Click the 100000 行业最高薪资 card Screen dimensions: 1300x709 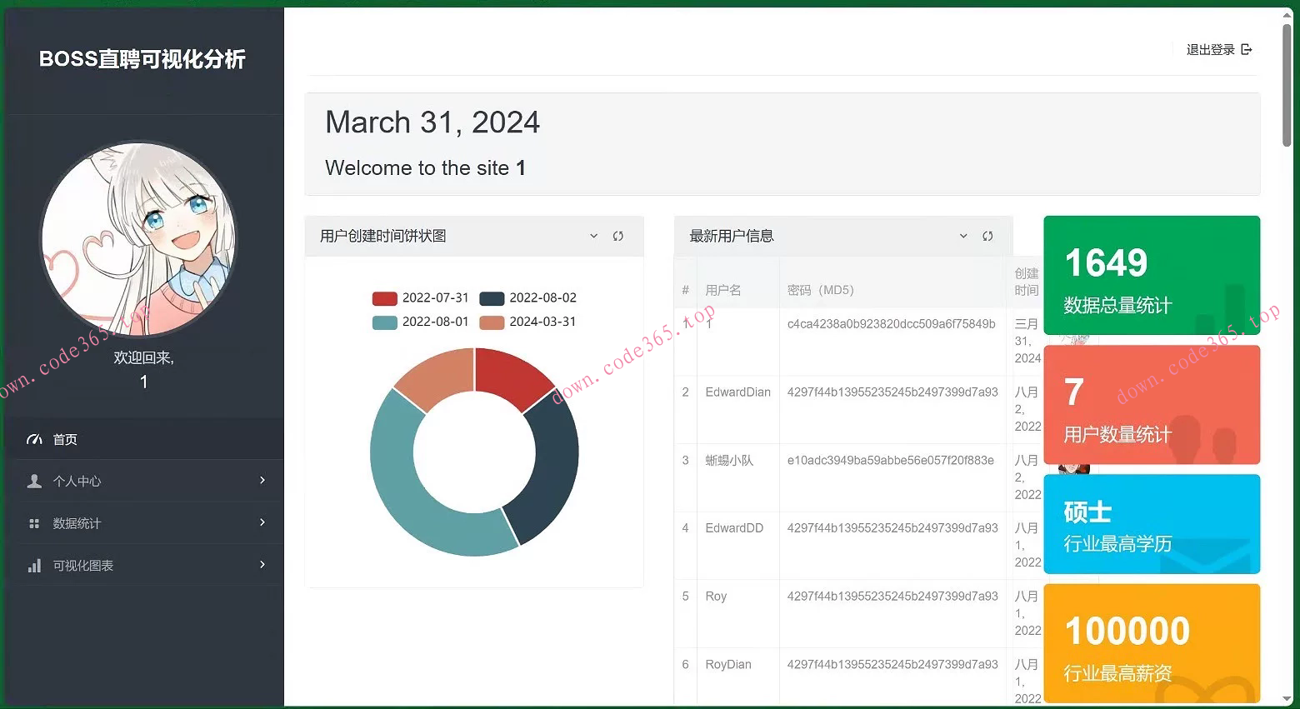pyautogui.click(x=1152, y=643)
